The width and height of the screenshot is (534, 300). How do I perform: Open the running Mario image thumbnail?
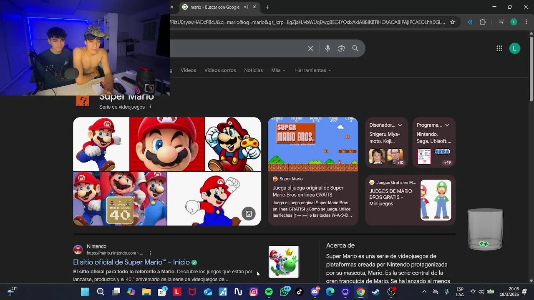(x=101, y=144)
